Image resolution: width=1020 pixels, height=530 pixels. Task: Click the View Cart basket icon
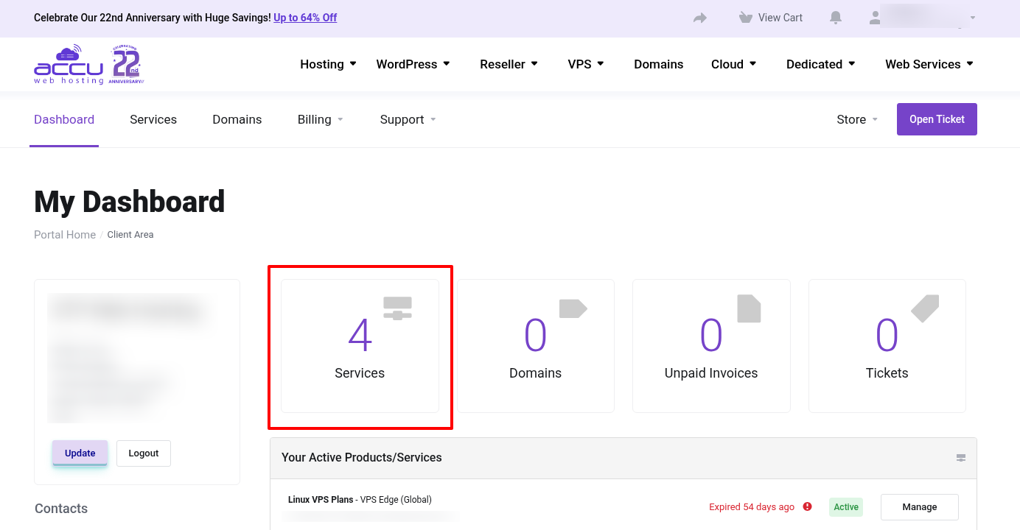(x=746, y=18)
